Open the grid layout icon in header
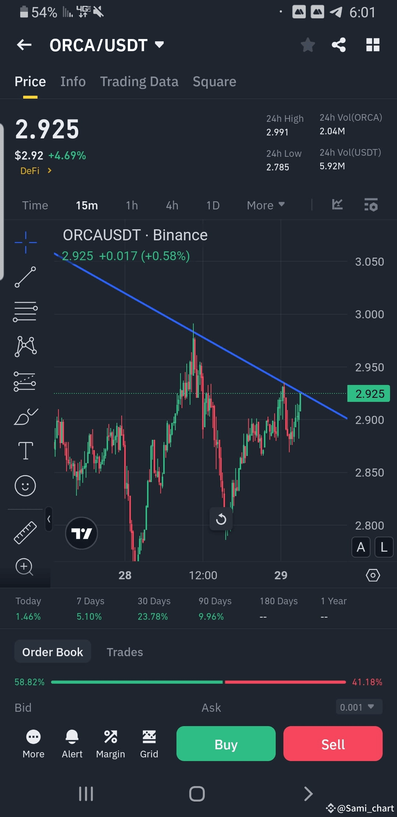Screen dimensions: 397x817 (x=373, y=45)
